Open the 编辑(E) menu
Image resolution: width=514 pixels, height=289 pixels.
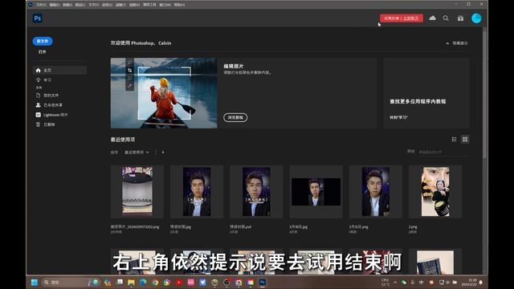click(x=54, y=5)
